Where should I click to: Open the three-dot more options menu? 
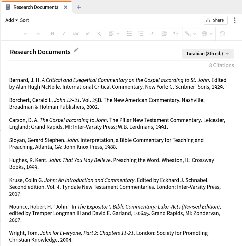235,20
